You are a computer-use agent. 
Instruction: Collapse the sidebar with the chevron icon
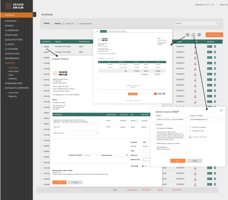tap(35, 15)
